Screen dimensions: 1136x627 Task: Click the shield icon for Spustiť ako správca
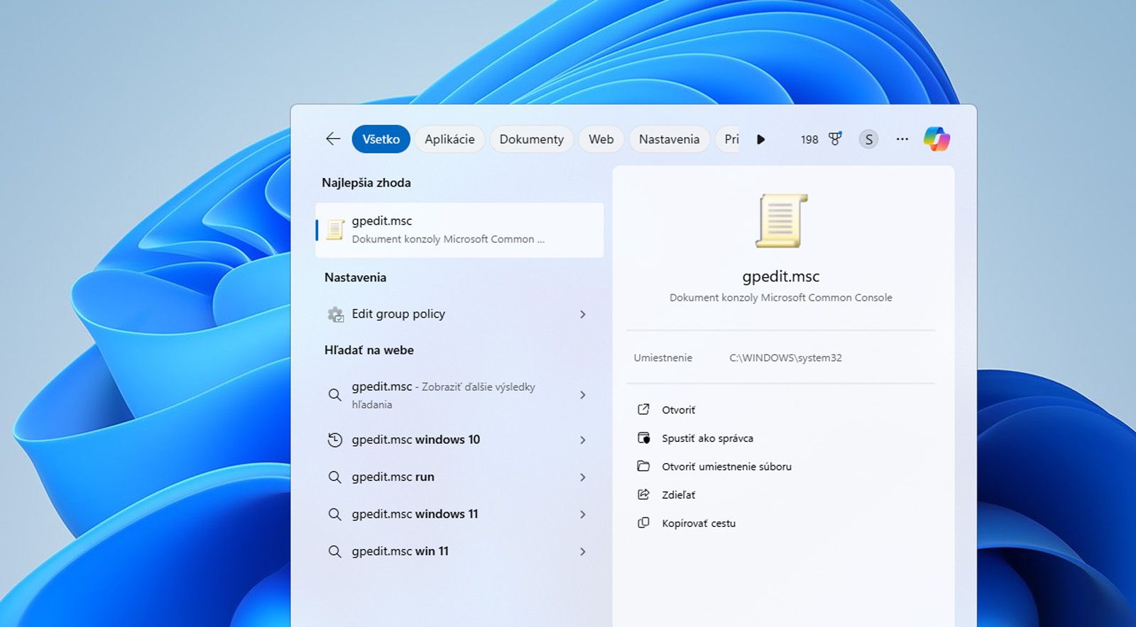tap(643, 438)
